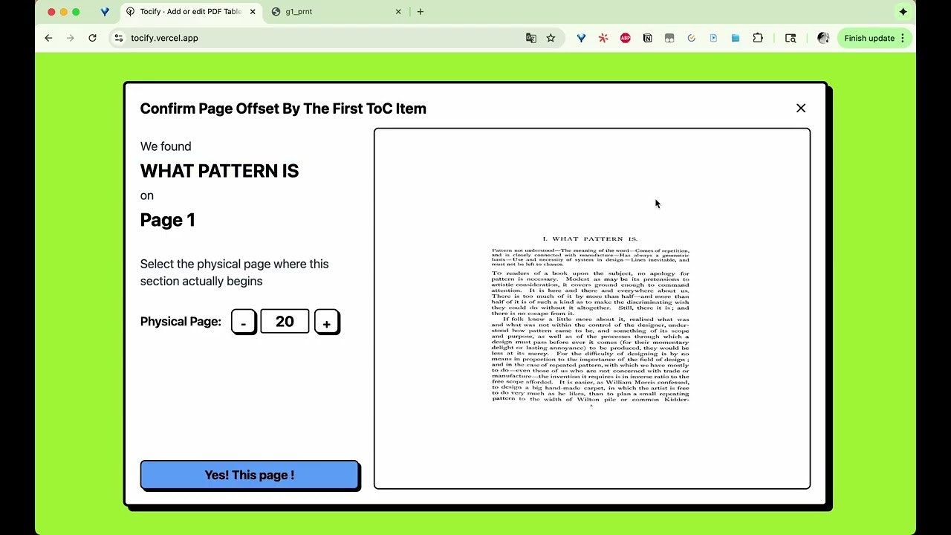Screen dimensions: 951x535
Task: Reload the Tocify page
Action: [x=91, y=38]
